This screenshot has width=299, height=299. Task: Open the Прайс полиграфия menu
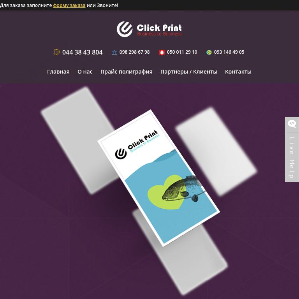point(126,72)
